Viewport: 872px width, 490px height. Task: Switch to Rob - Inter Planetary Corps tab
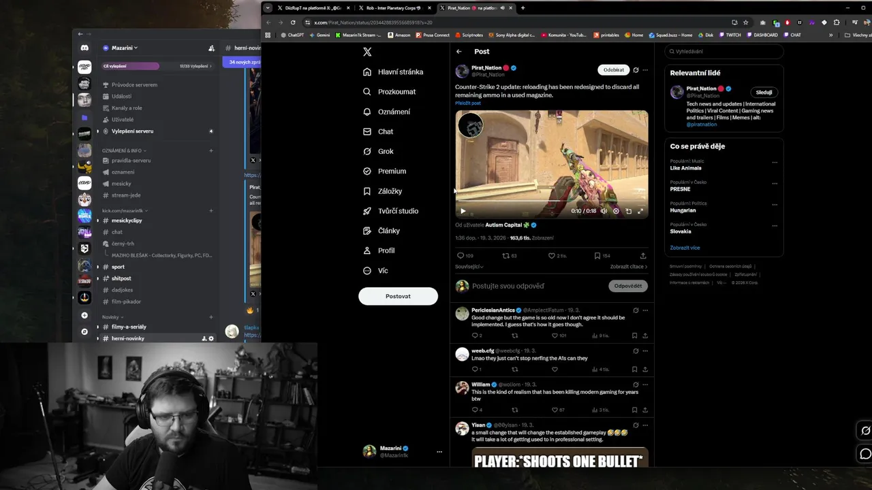394,8
